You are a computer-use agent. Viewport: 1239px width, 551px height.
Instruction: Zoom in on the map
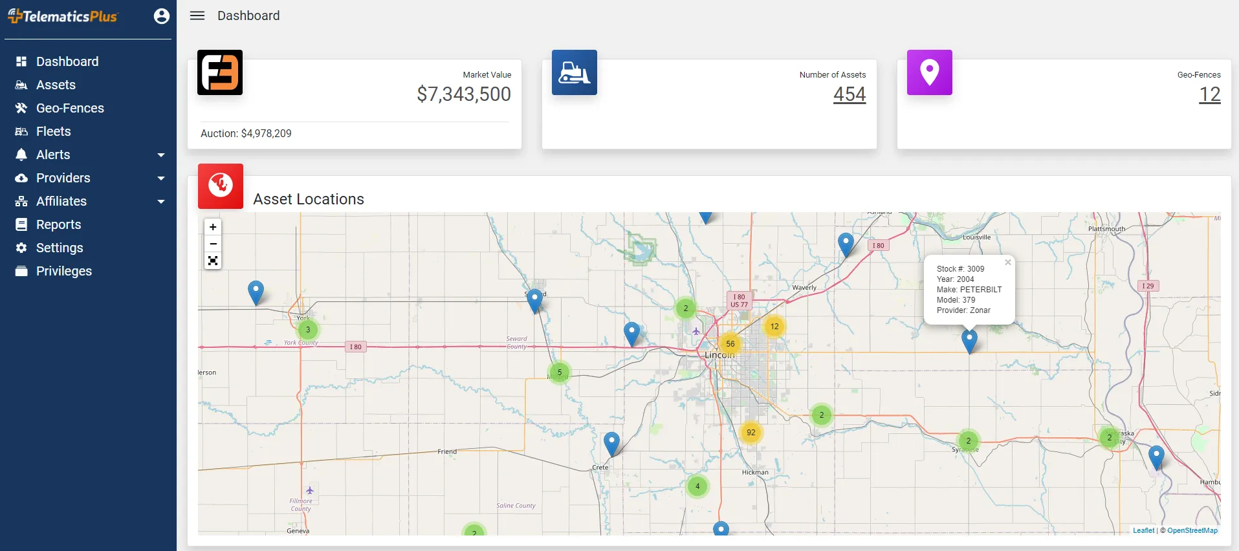pyautogui.click(x=213, y=227)
